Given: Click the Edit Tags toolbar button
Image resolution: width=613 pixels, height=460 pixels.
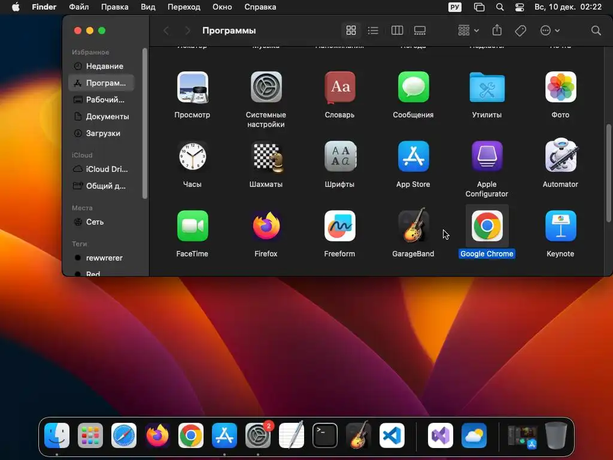Looking at the screenshot, I should [x=520, y=31].
